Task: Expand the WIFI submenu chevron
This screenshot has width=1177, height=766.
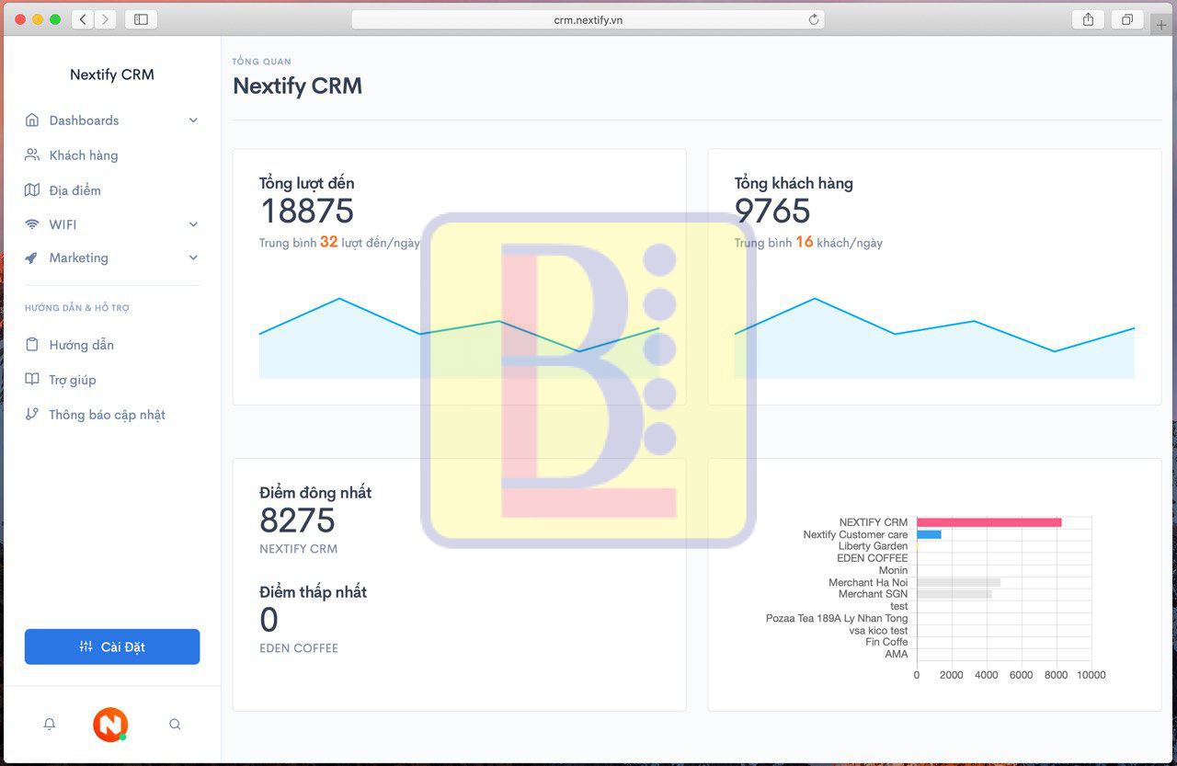Action: point(193,224)
